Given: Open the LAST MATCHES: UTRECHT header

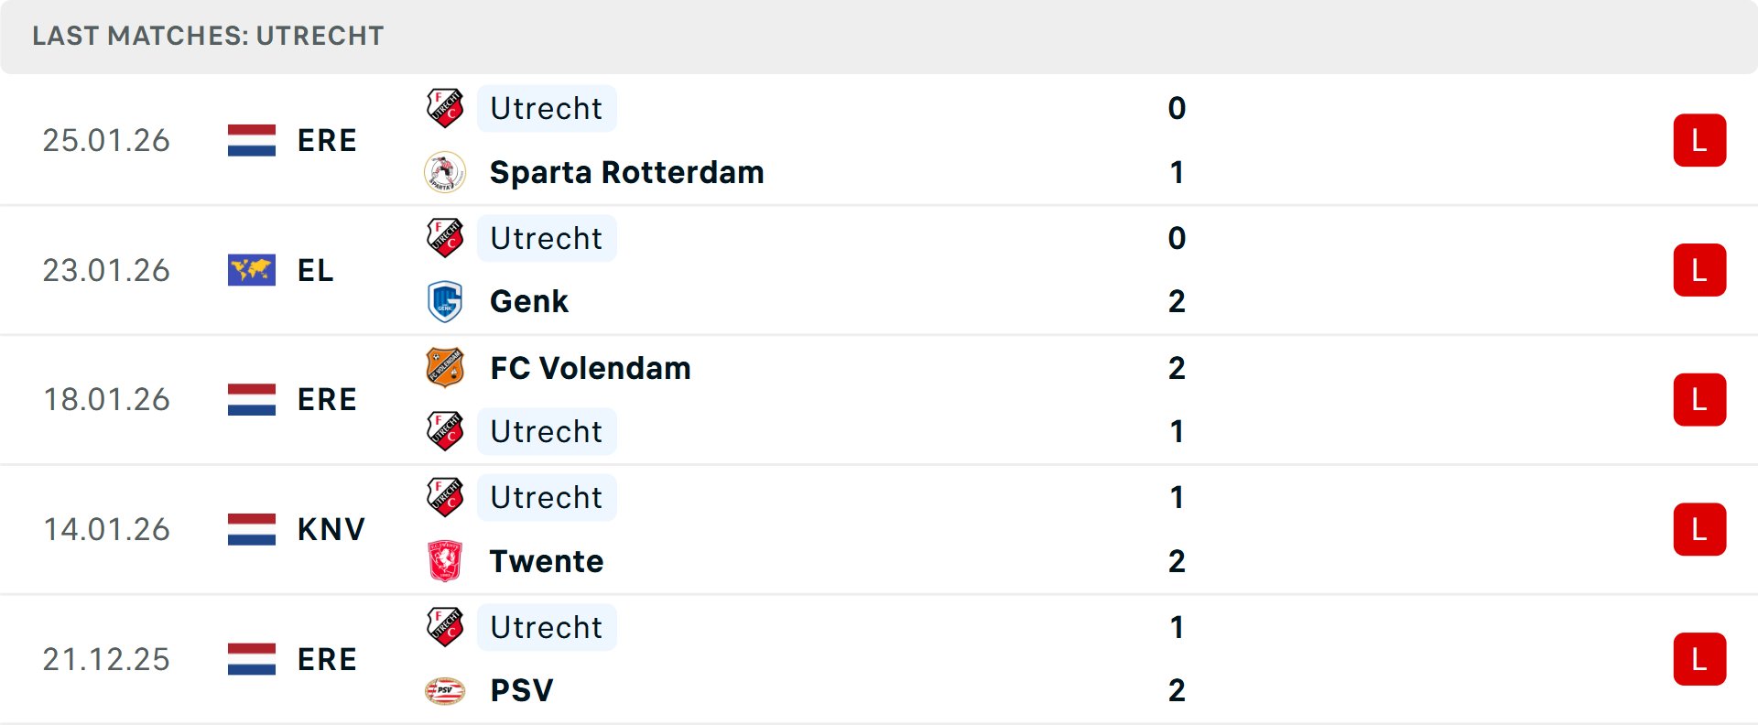Looking at the screenshot, I should (x=207, y=36).
